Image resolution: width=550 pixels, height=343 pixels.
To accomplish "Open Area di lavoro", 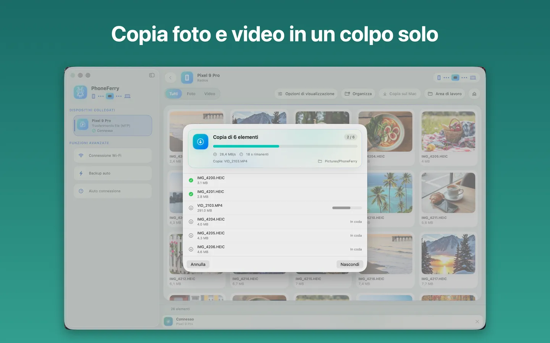I will pyautogui.click(x=445, y=94).
